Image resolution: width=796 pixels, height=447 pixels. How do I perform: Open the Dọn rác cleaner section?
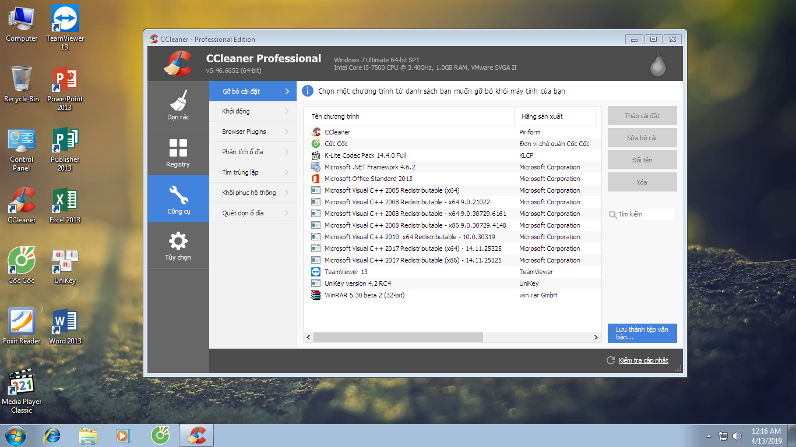178,105
